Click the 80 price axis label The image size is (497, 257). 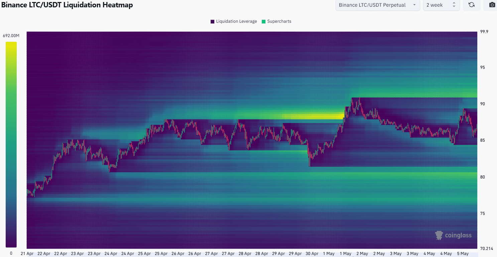tap(483, 177)
